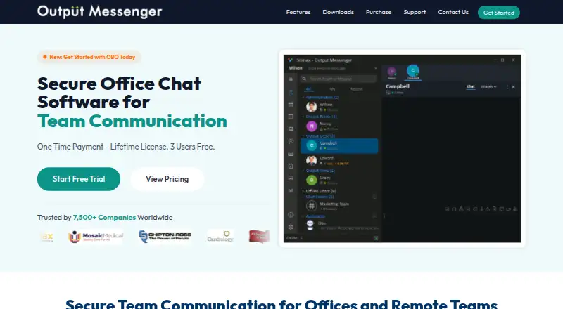Select the Nancy contact in the list
Screen dimensions: 563x309
(339, 126)
